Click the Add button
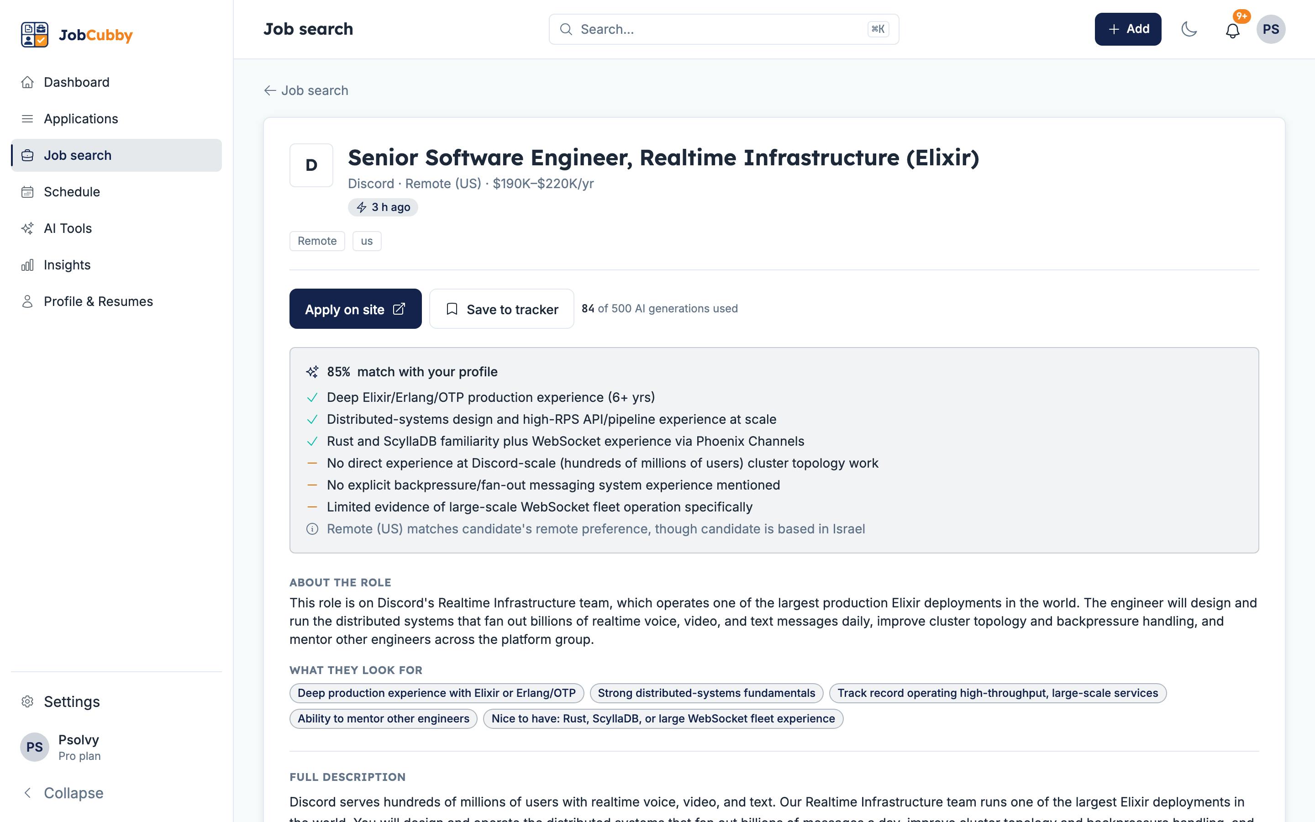1315x822 pixels. pos(1127,29)
